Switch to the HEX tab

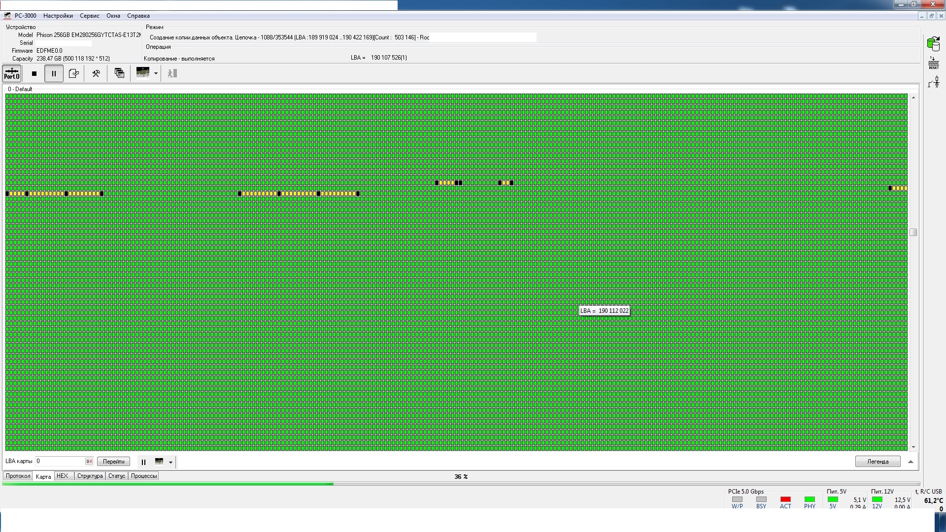pyautogui.click(x=63, y=476)
